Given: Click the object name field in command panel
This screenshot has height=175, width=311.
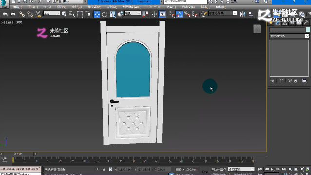Looking at the screenshot, I should pyautogui.click(x=287, y=30).
